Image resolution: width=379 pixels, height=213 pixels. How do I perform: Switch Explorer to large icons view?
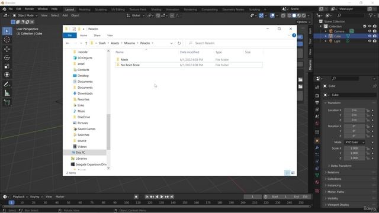point(293,173)
